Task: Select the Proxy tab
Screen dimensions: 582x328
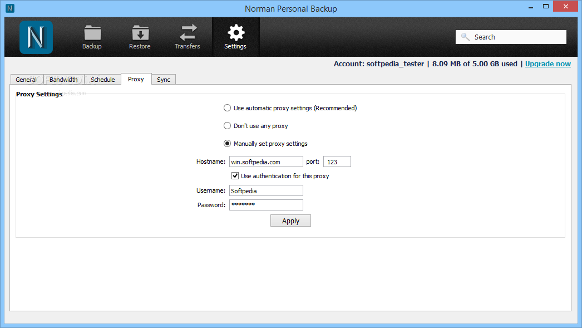Action: (136, 79)
